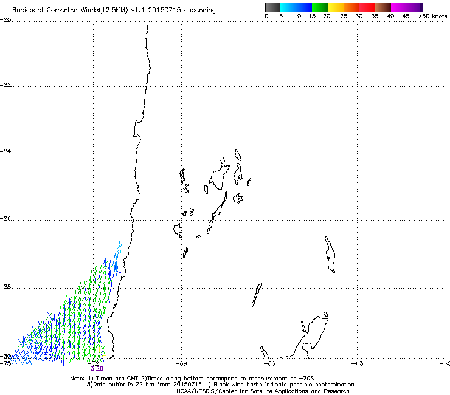Click the magenta 40-45 knots legend swatch
The image size is (450, 395).
pyautogui.click(x=399, y=7)
